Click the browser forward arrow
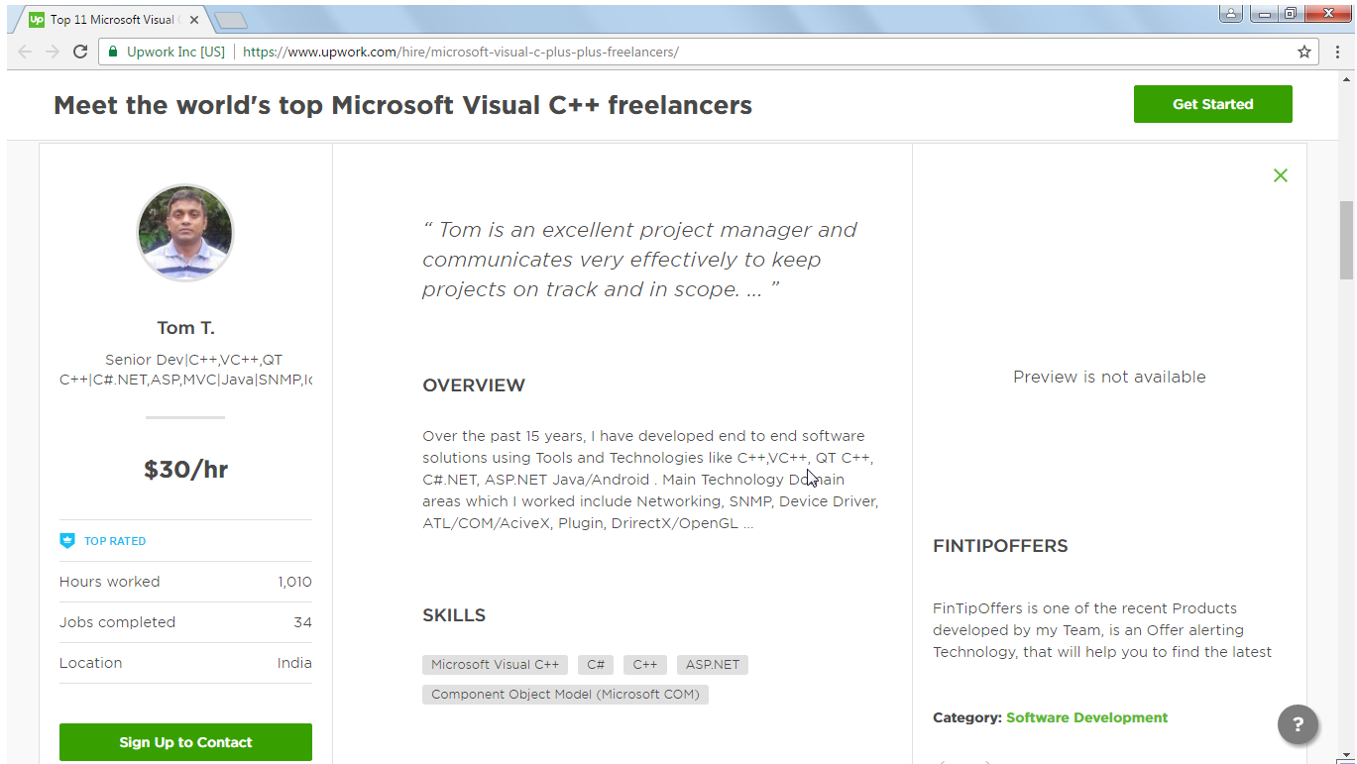 click(53, 52)
